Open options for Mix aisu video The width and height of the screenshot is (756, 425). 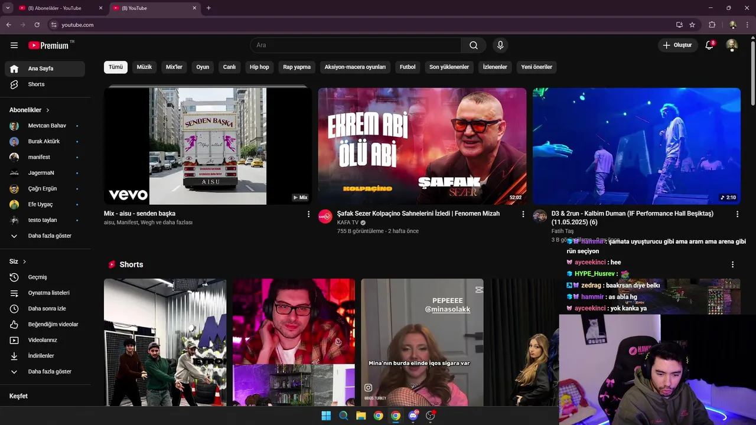click(x=308, y=214)
